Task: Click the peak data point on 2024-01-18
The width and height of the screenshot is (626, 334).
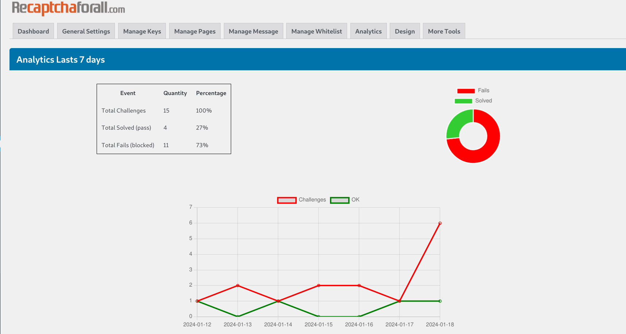Action: click(440, 223)
